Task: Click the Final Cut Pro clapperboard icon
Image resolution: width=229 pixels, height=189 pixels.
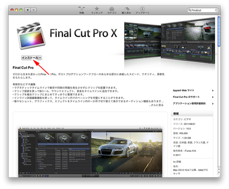Action: 31,36
